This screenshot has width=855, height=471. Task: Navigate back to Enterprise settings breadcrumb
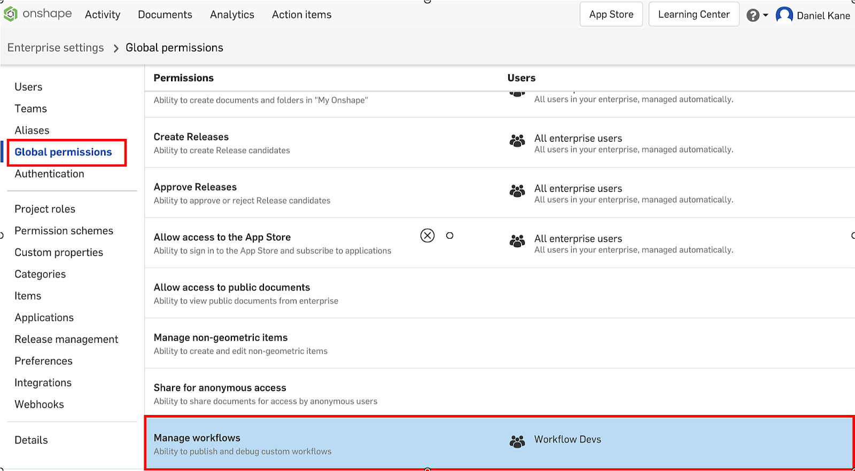(x=56, y=48)
